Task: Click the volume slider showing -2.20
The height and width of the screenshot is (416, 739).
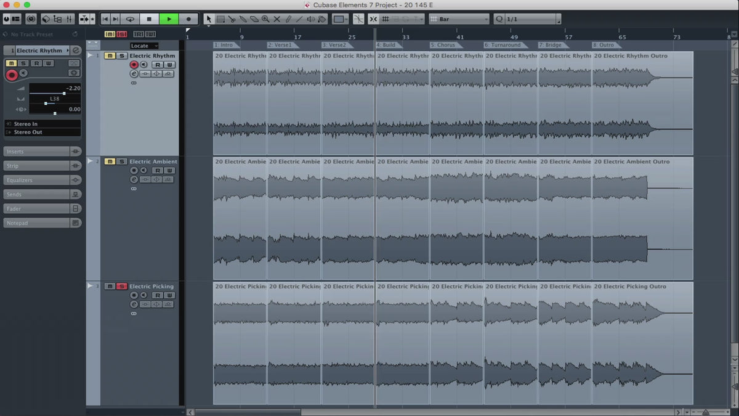Action: coord(55,93)
